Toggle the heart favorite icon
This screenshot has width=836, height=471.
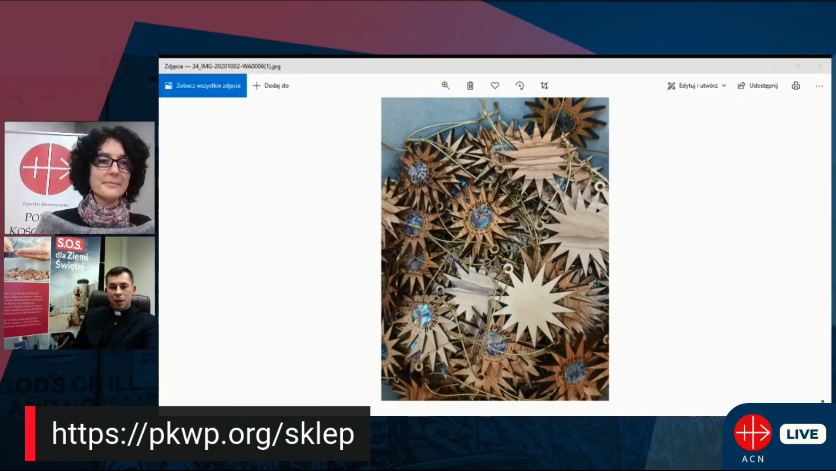495,86
